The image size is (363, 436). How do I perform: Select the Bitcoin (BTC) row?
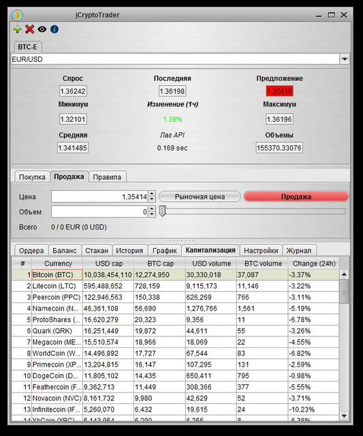176,275
